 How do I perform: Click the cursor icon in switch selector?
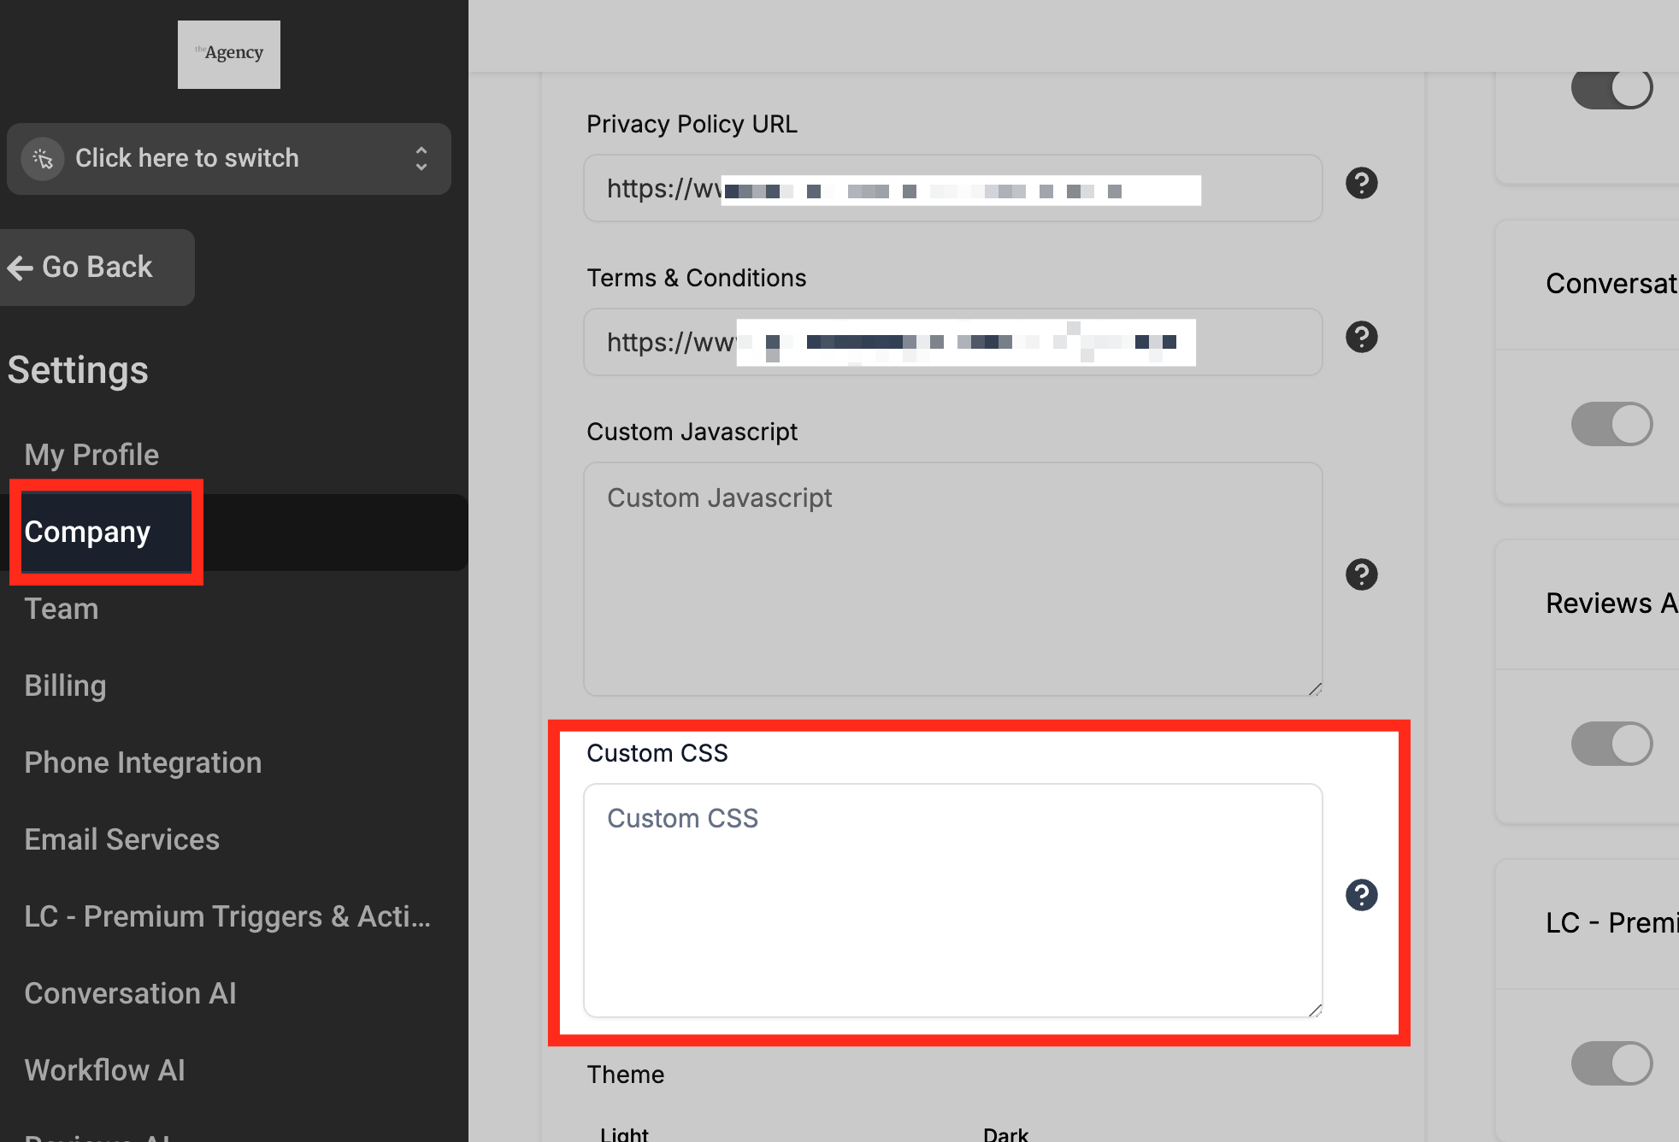(43, 159)
